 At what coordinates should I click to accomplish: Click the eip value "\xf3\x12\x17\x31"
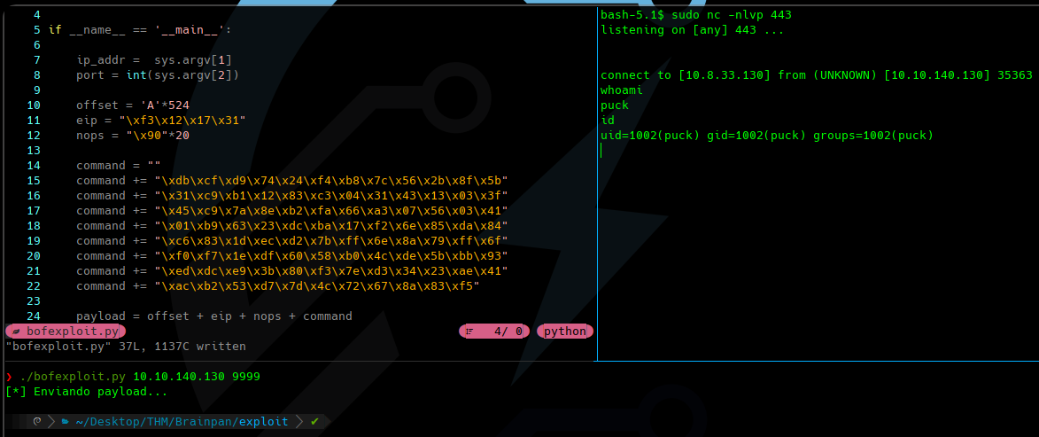tap(182, 120)
